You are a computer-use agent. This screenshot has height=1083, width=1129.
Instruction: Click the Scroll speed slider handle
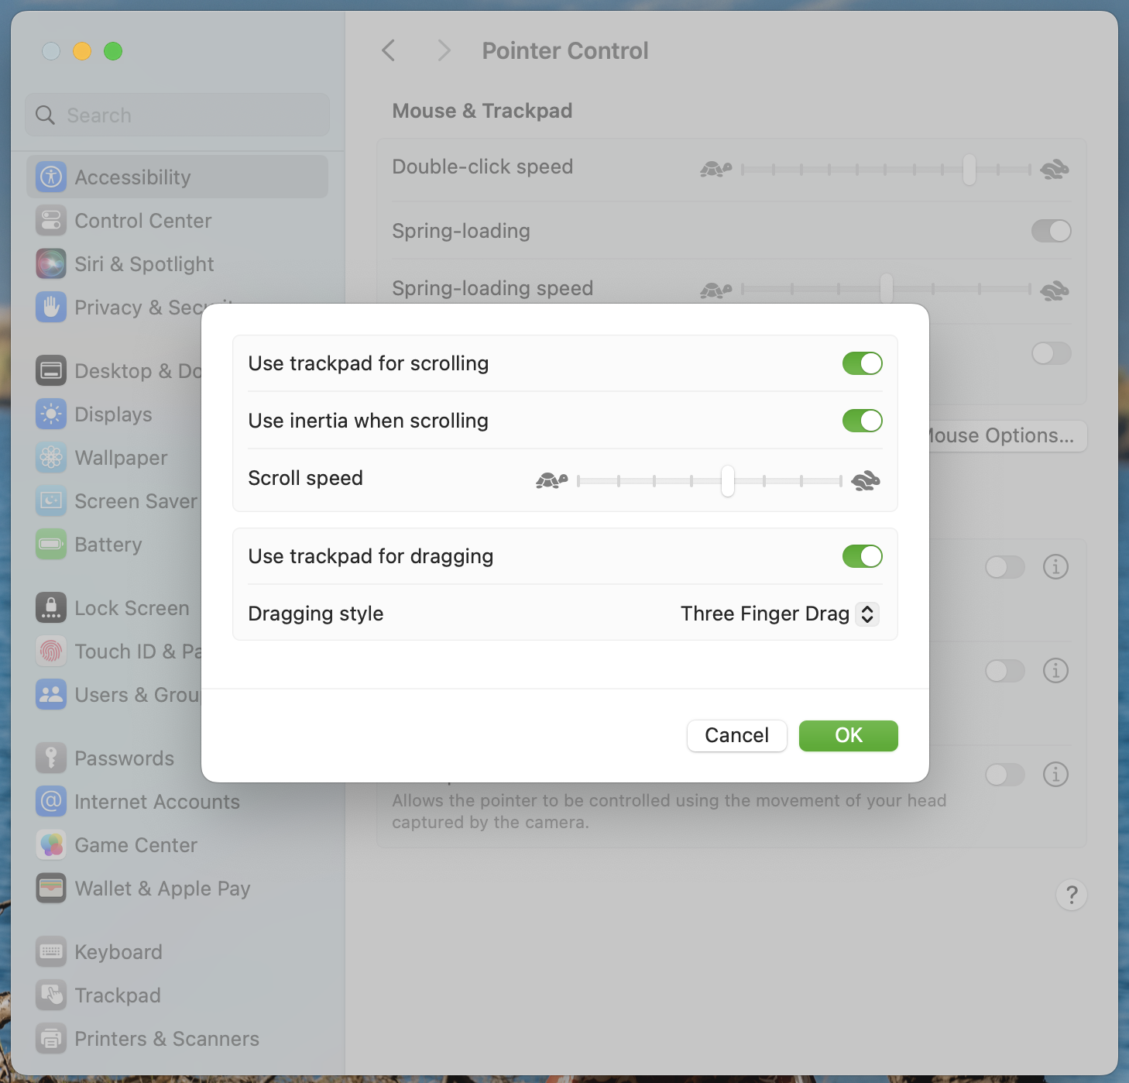pos(727,481)
